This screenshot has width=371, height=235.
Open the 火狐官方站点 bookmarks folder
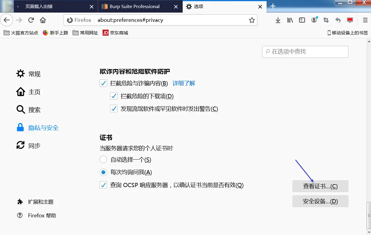pos(21,33)
